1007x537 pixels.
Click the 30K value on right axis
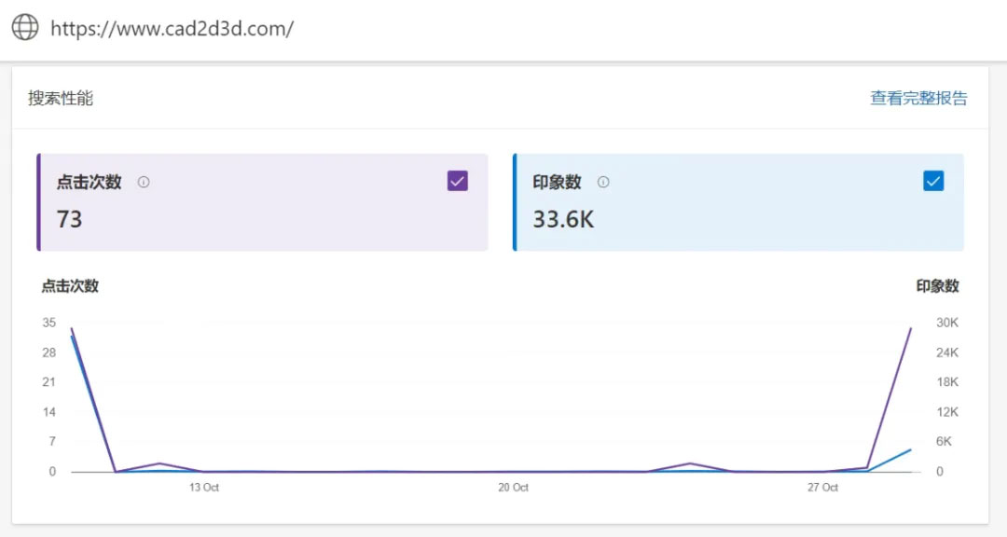(x=946, y=323)
